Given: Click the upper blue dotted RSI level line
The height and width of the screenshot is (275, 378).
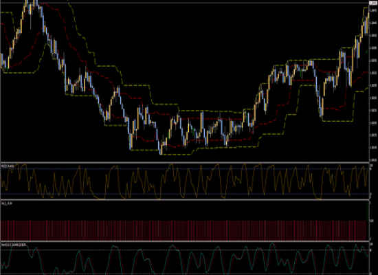Looking at the screenshot, I should tap(185, 168).
